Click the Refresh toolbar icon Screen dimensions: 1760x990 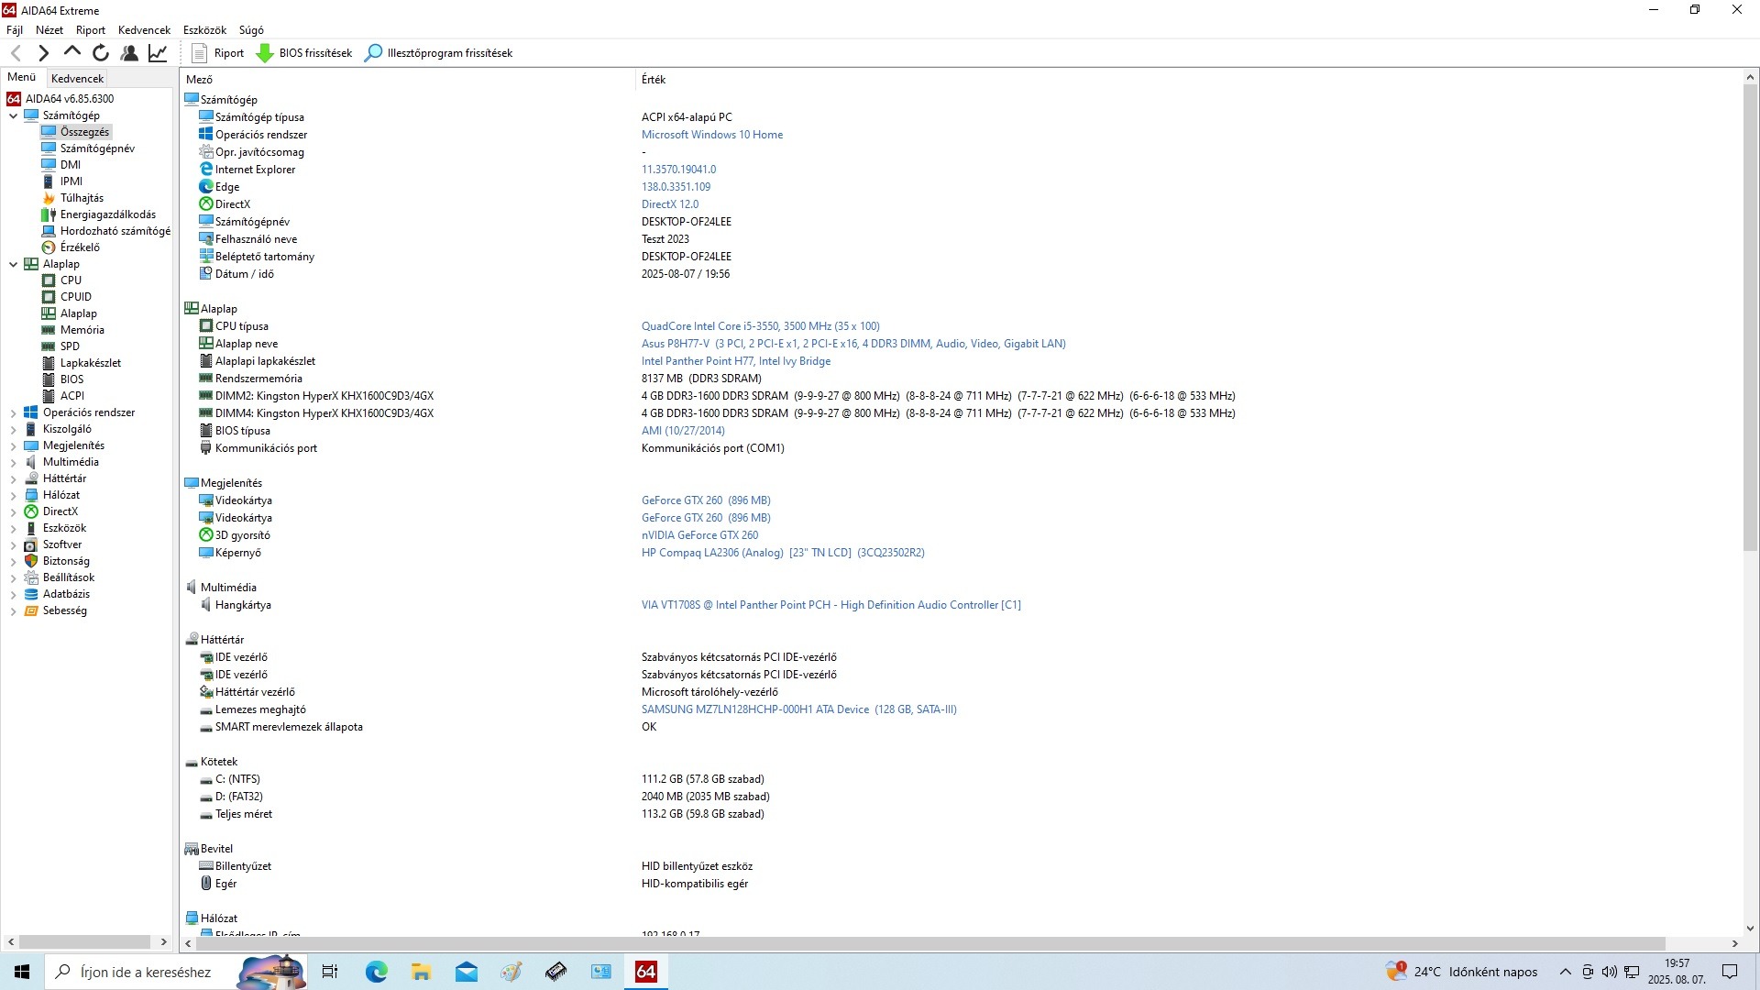click(101, 53)
